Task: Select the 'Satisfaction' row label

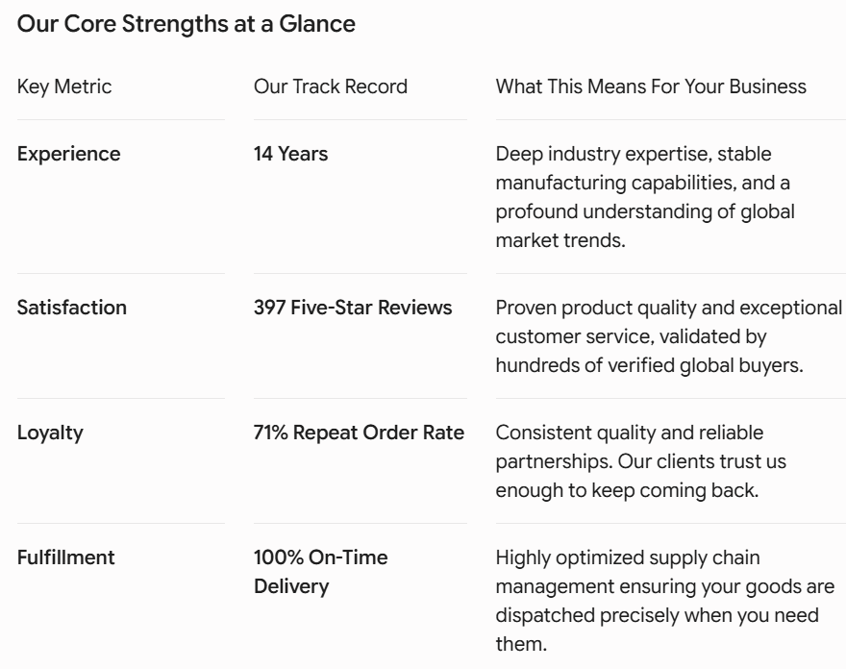Action: click(x=72, y=308)
